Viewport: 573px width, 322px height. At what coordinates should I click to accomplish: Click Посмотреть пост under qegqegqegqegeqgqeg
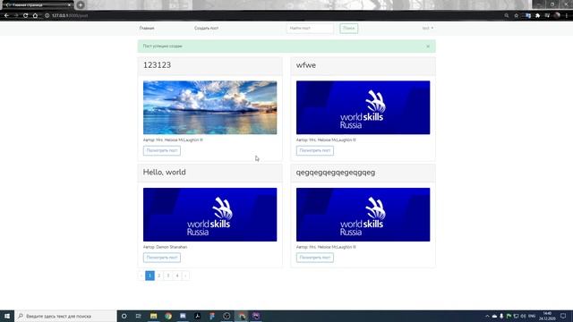[315, 258]
